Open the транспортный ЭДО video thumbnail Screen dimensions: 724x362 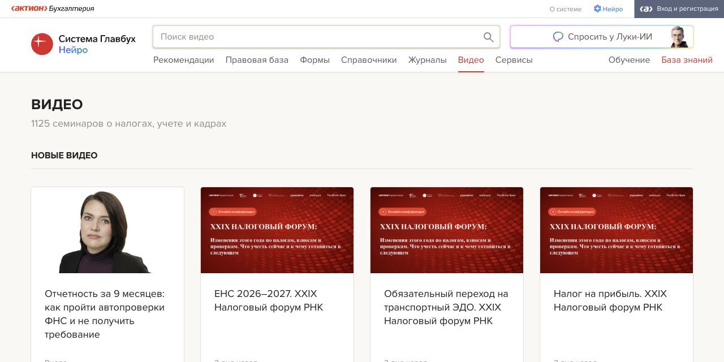pos(447,230)
